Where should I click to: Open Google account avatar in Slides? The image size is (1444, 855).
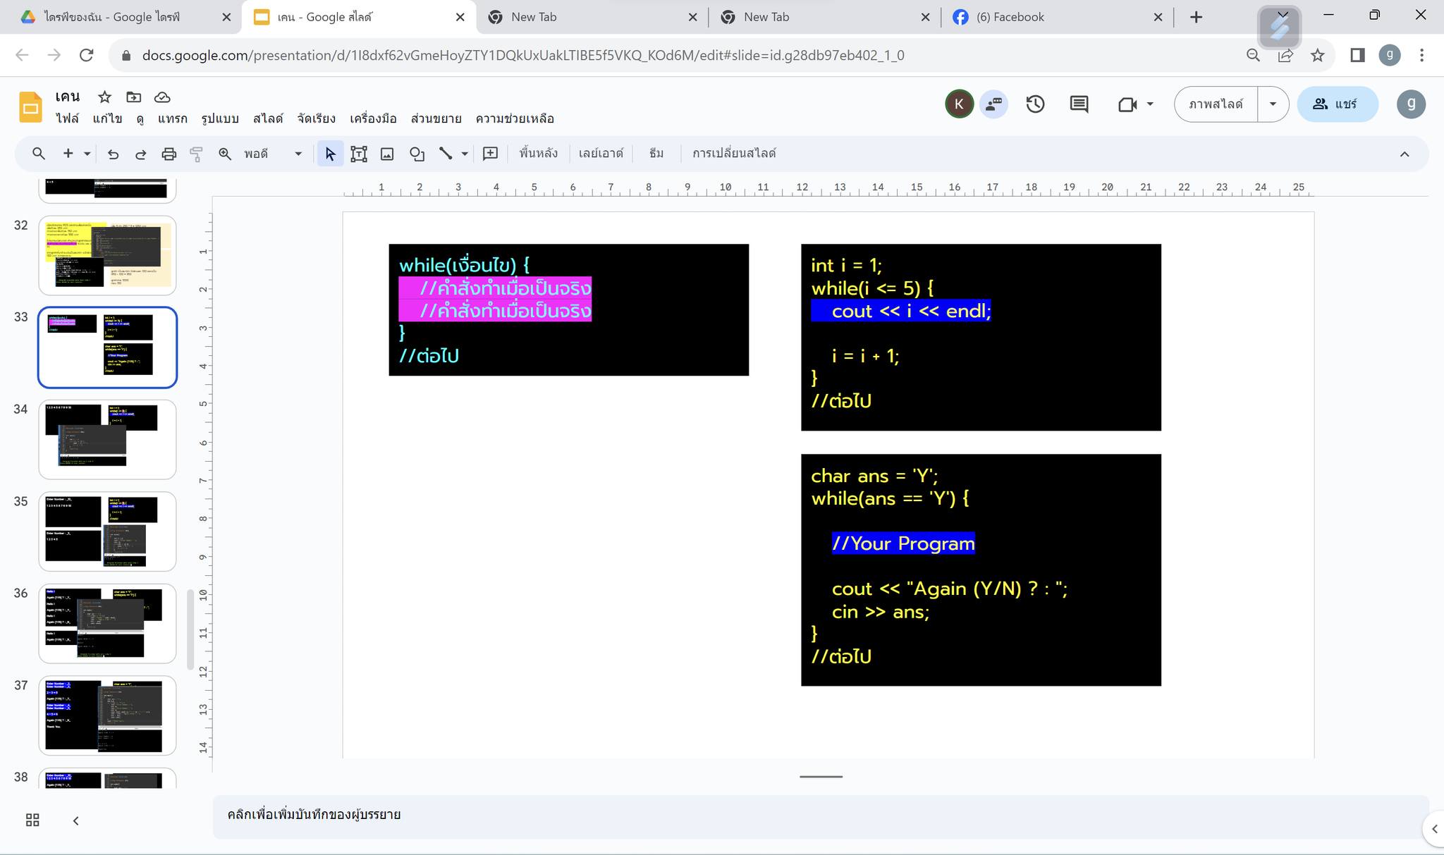tap(1411, 104)
